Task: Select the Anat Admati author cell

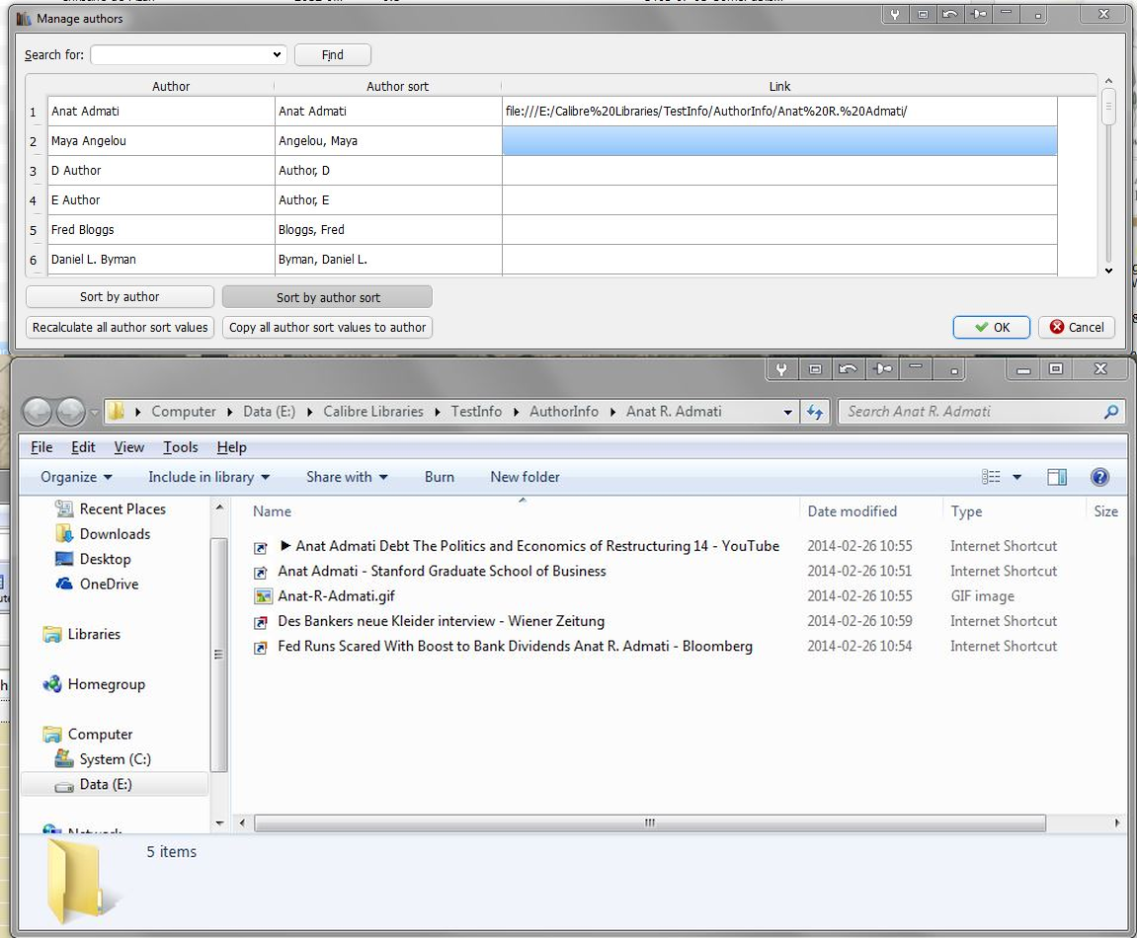Action: [161, 111]
